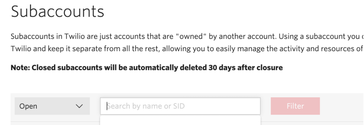Click the empty suggestion panel below search box
Screen dimensions: 364x125
pyautogui.click(x=180, y=120)
